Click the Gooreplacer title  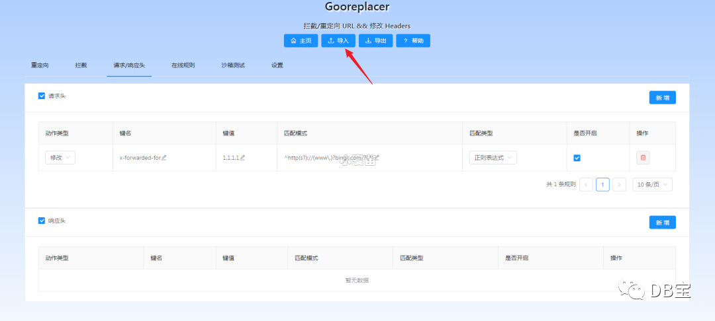pos(357,7)
